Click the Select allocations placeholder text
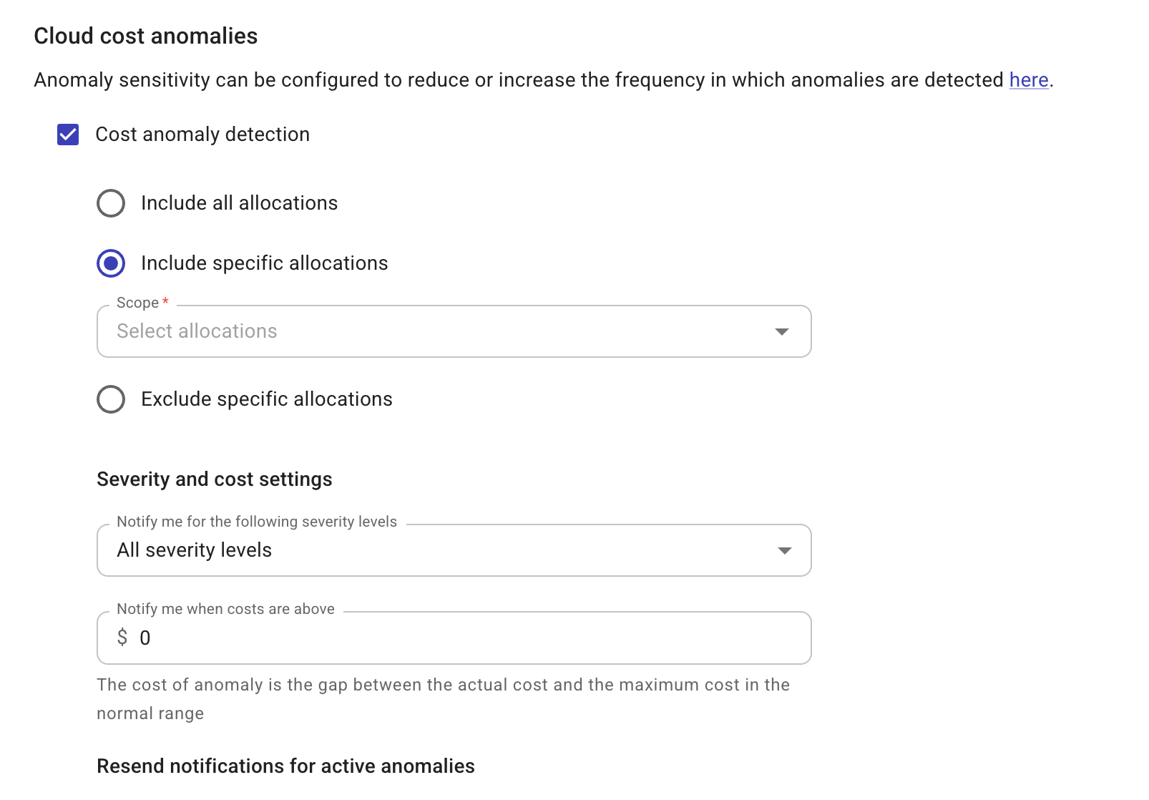This screenshot has height=800, width=1149. pos(197,331)
